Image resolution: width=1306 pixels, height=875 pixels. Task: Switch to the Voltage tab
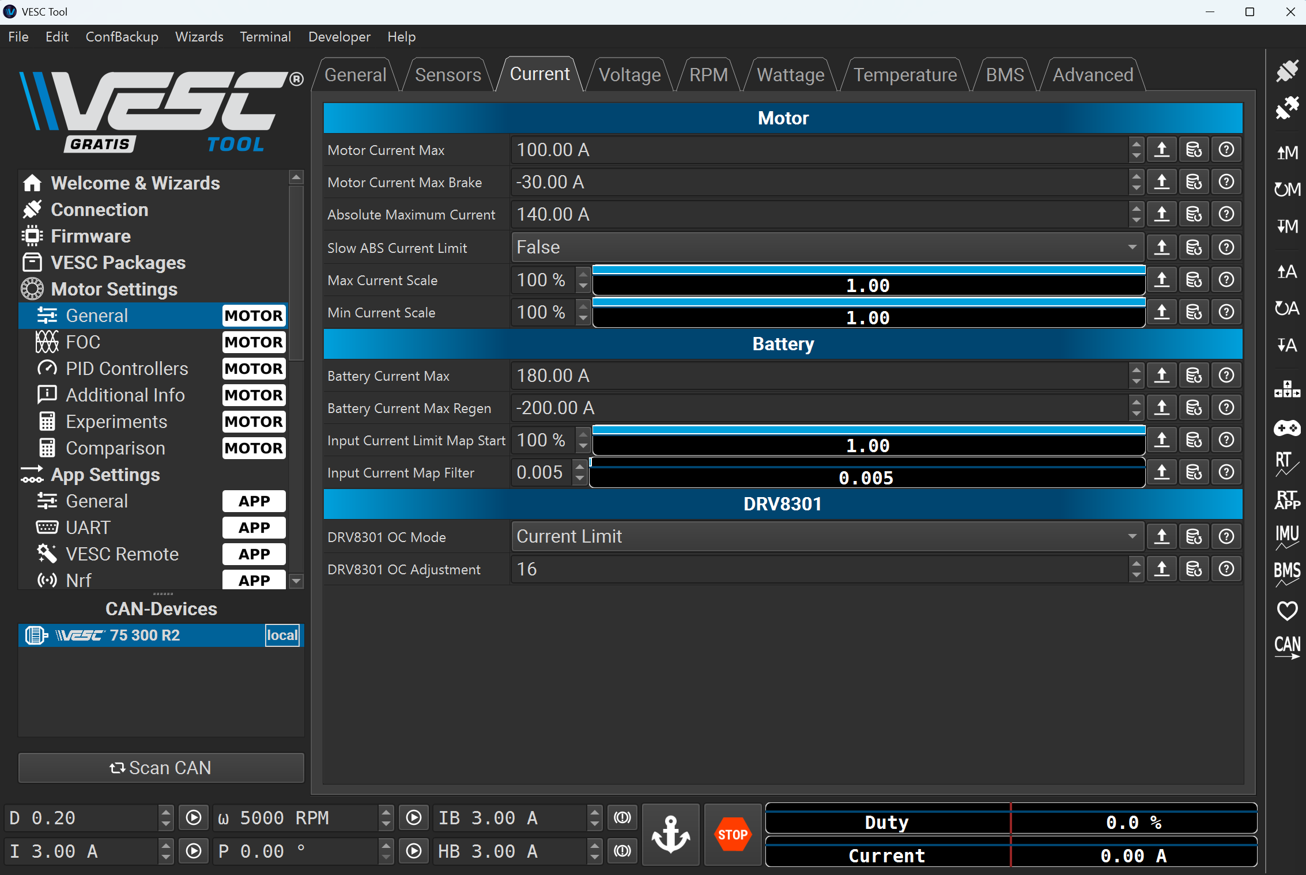coord(629,75)
